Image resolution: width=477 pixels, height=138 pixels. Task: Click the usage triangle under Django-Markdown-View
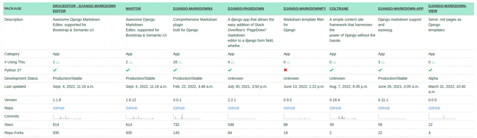pyautogui.click(x=433, y=62)
